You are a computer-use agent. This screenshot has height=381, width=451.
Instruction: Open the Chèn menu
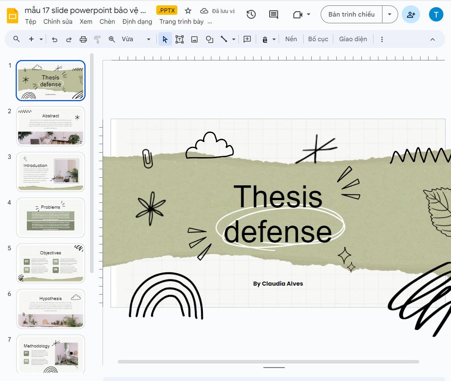107,21
